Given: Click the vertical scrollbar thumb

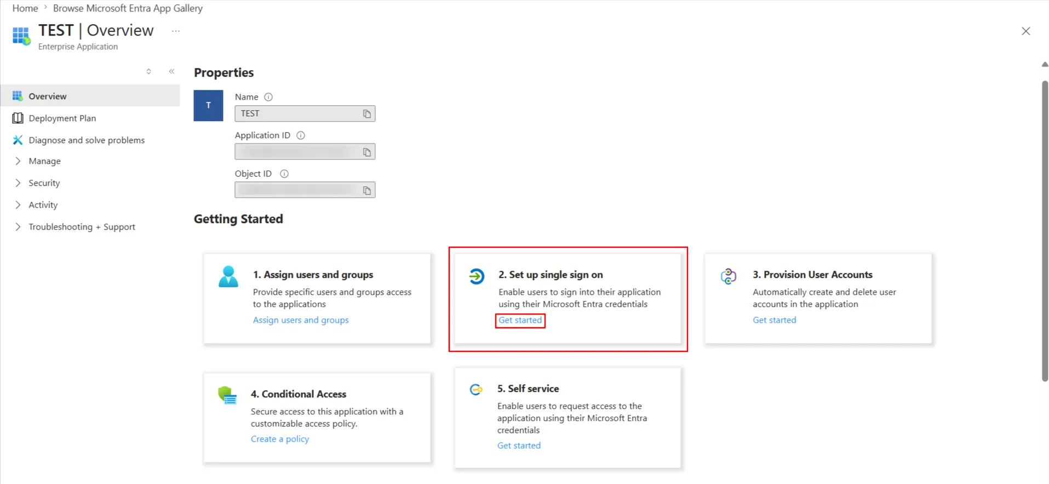Looking at the screenshot, I should pyautogui.click(x=1045, y=230).
